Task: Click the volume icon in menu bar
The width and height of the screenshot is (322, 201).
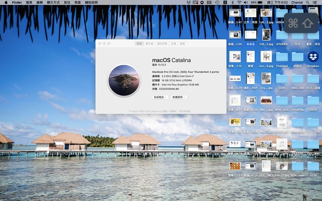Action: coord(246,2)
